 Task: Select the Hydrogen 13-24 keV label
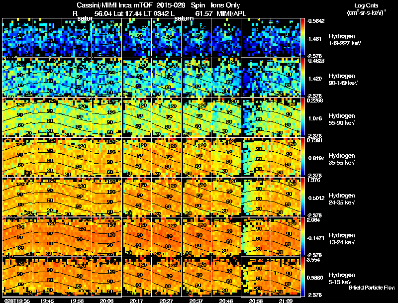[x=341, y=238]
